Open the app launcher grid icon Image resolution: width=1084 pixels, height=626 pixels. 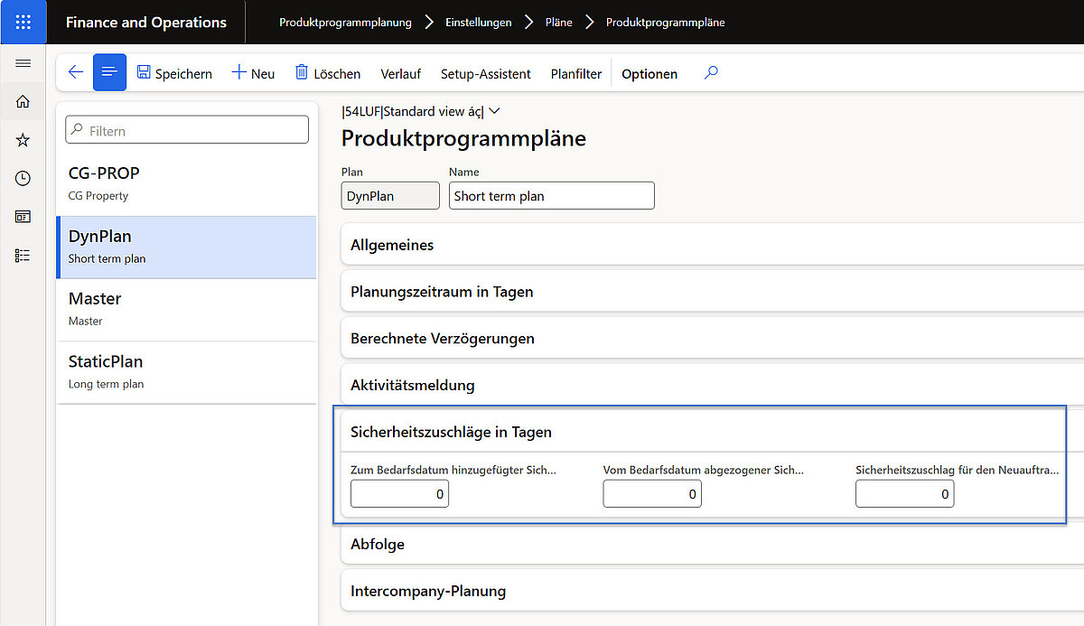[23, 21]
